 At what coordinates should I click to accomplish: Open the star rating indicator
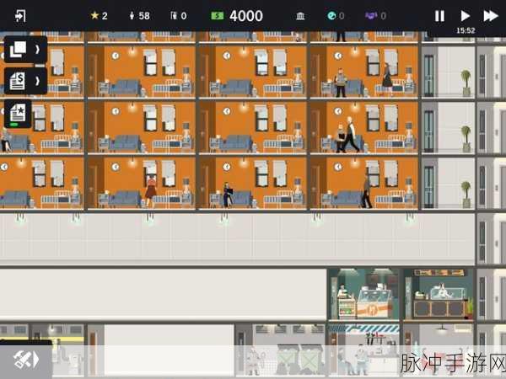(99, 15)
